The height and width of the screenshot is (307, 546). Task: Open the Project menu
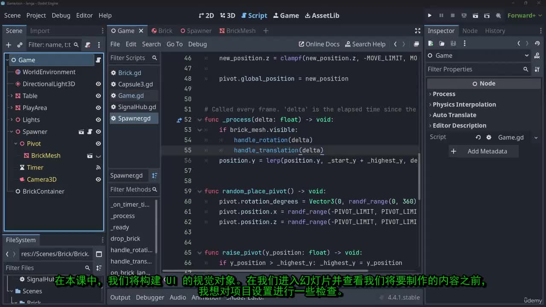pyautogui.click(x=36, y=15)
